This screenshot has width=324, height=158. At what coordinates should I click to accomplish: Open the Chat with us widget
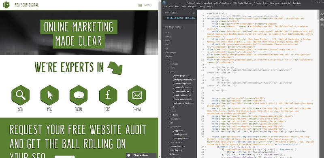coord(141,155)
